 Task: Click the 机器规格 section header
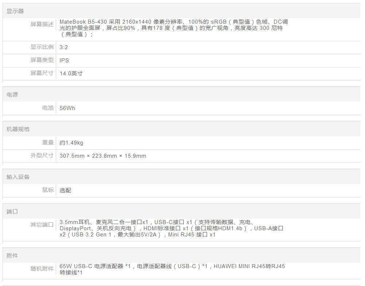(x=18, y=129)
